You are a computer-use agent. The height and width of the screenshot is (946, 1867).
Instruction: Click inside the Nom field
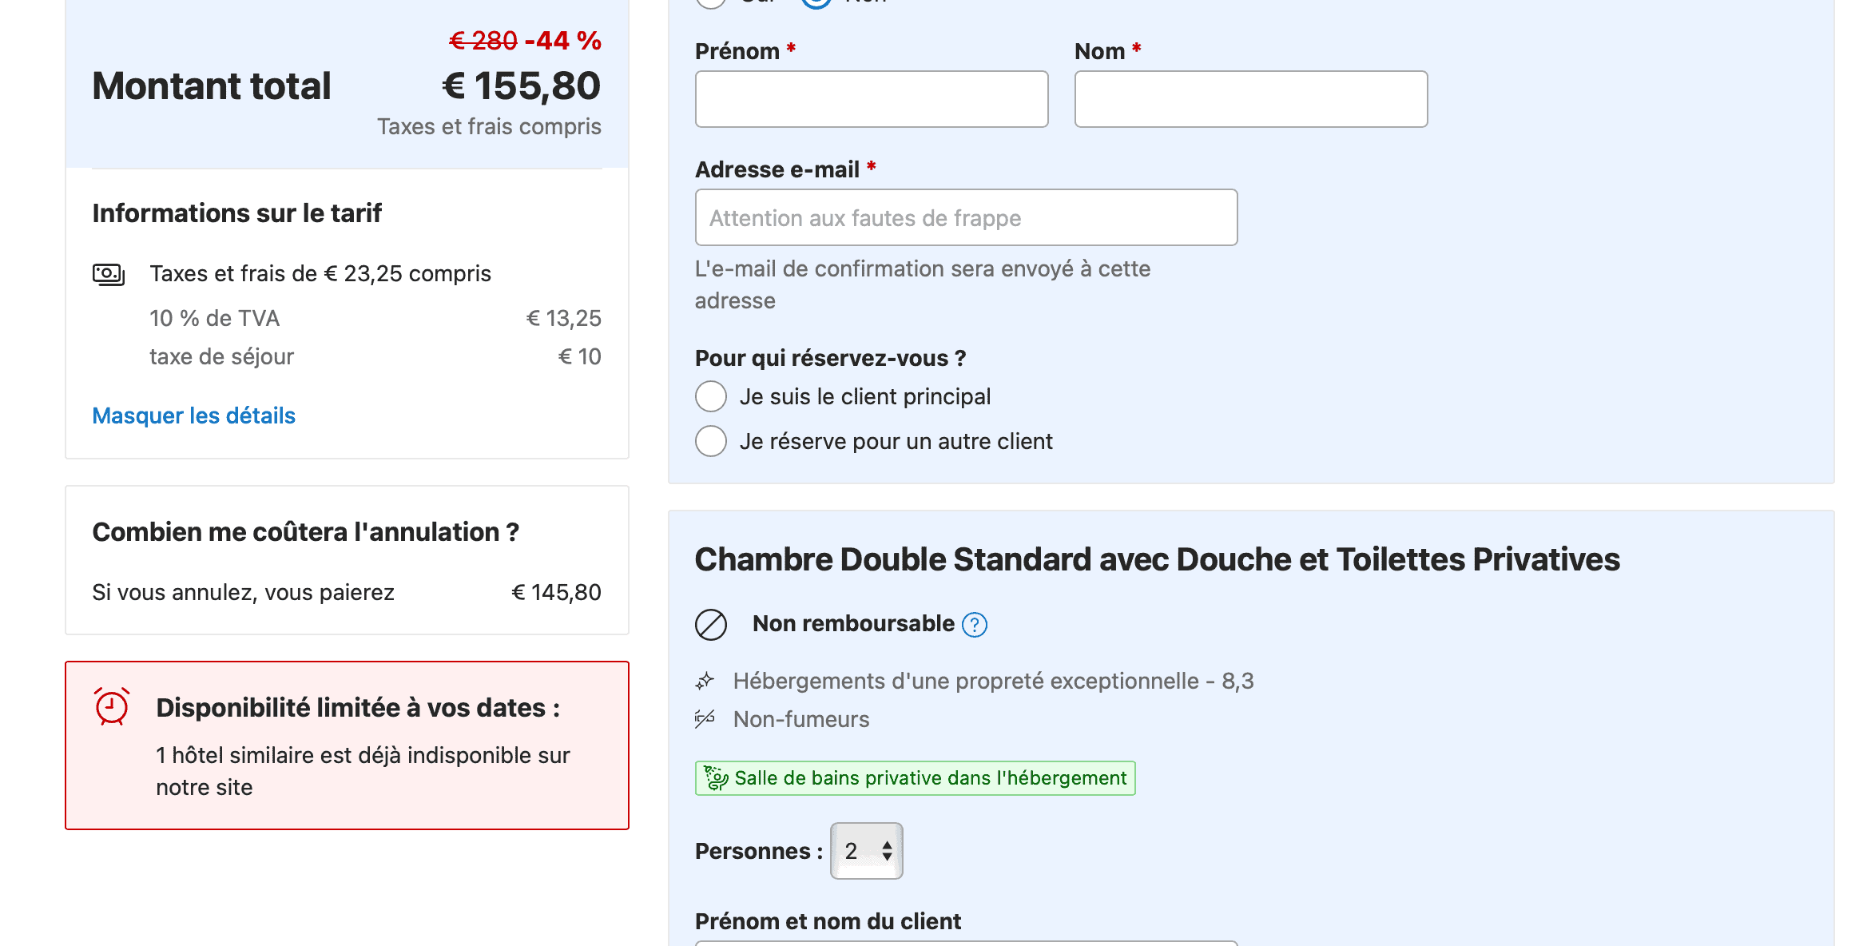click(x=1250, y=98)
